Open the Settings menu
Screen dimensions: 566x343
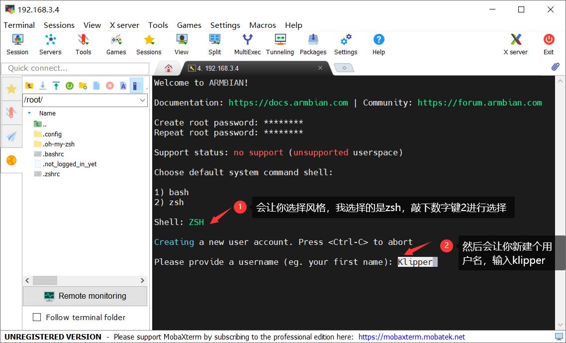[225, 25]
